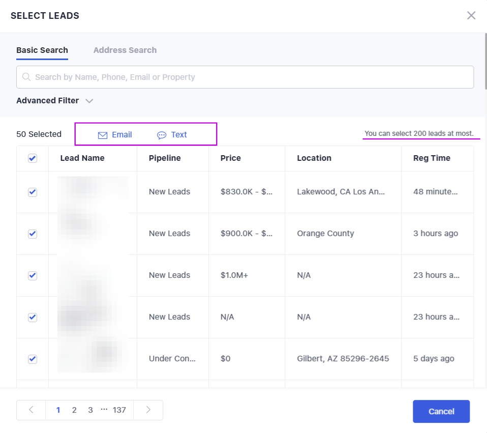Uncheck the Orange County lead checkbox
487x433 pixels.
point(33,234)
